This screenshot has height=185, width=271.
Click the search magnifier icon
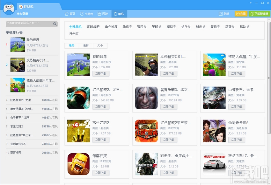pos(55,24)
